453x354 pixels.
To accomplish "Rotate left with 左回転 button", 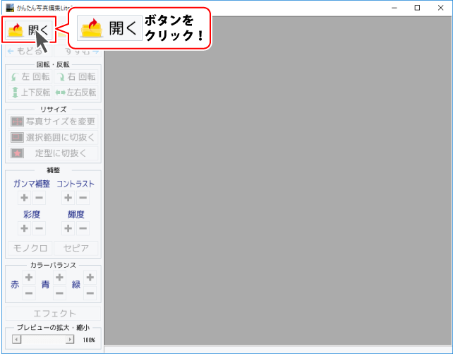I will point(30,76).
